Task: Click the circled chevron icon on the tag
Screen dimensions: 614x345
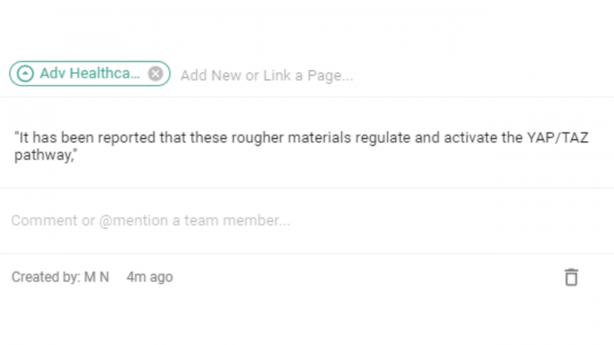Action: point(26,74)
